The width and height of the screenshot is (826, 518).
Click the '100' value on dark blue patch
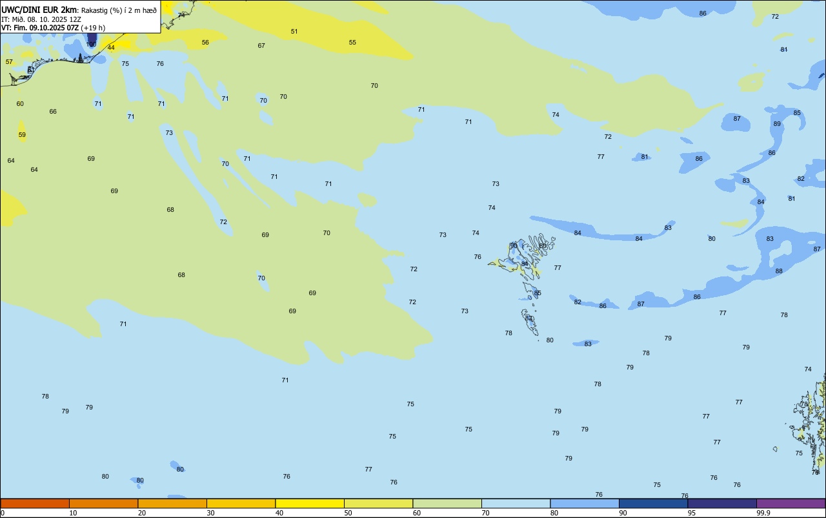[92, 44]
